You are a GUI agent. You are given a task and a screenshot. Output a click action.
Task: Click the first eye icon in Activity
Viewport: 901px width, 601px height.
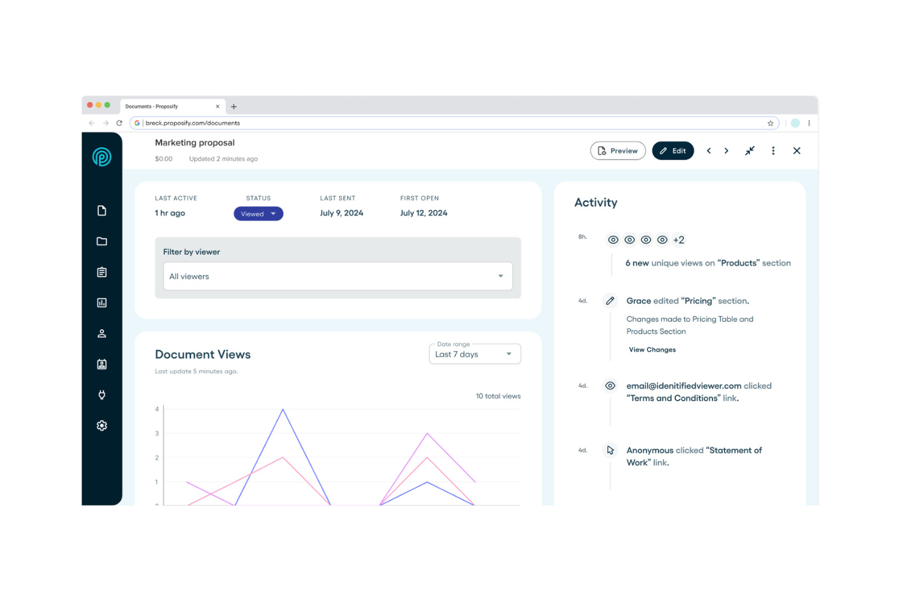[613, 240]
